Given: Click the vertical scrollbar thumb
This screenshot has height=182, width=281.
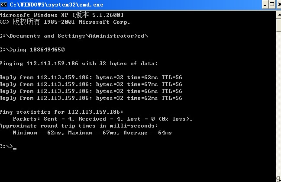Looking at the screenshot, I should [279, 25].
